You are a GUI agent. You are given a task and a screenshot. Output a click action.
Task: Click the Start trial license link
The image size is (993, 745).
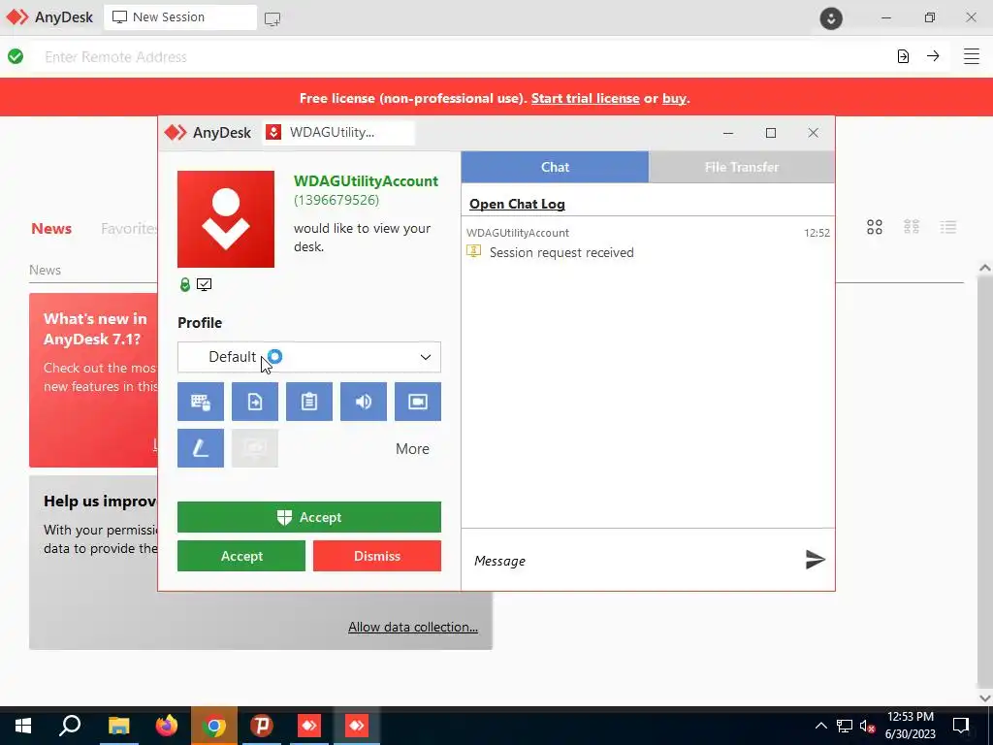pos(585,98)
